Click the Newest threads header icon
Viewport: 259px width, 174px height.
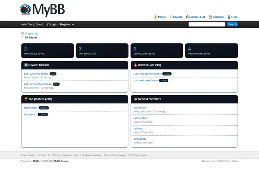click(26, 65)
